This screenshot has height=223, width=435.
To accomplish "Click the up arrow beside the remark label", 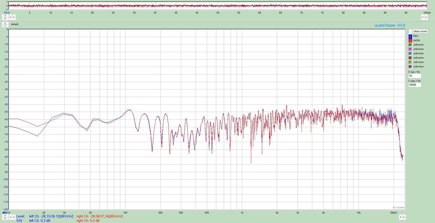I will 5,23.
